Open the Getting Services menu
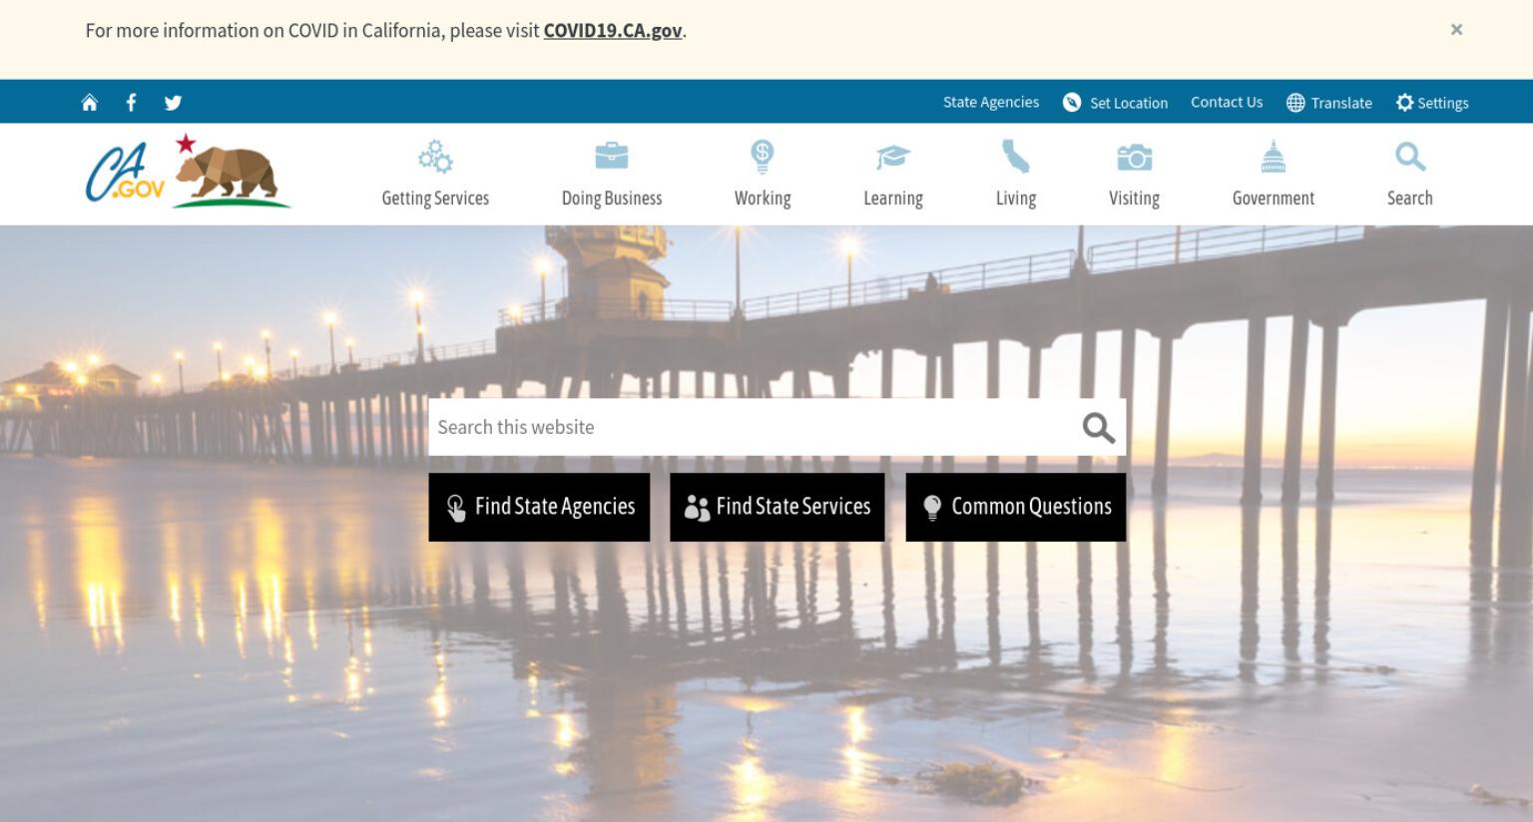This screenshot has height=822, width=1533. (x=435, y=174)
